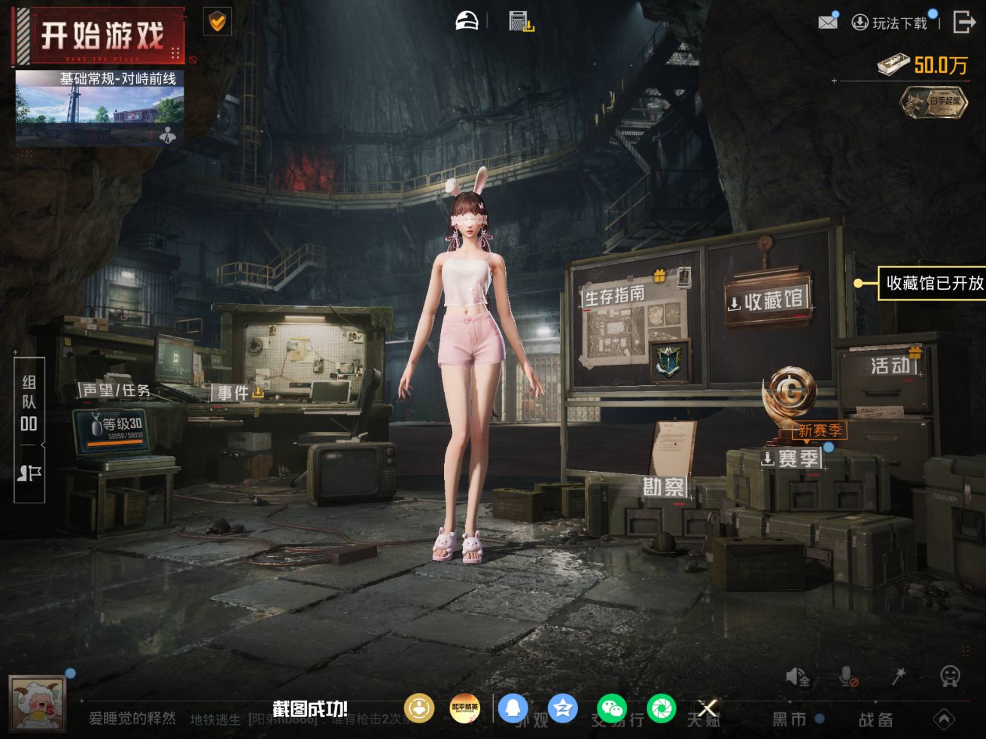This screenshot has width=986, height=739.
Task: Open the 白手起家 title badge
Action: (x=934, y=102)
